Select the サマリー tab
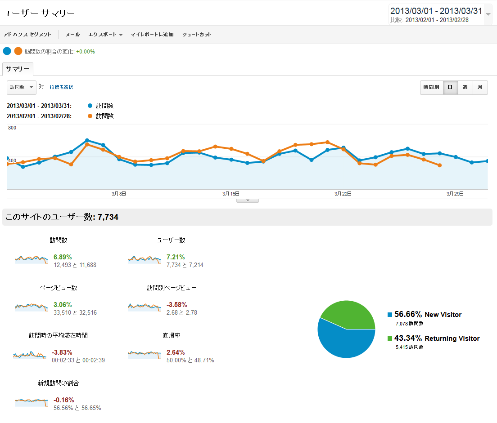Viewport: 497px width, 423px height. (x=18, y=69)
